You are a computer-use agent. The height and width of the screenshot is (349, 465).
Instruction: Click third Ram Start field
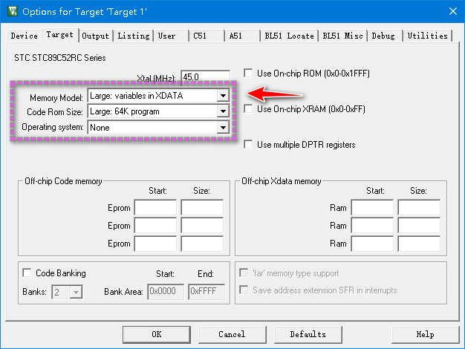(x=372, y=244)
